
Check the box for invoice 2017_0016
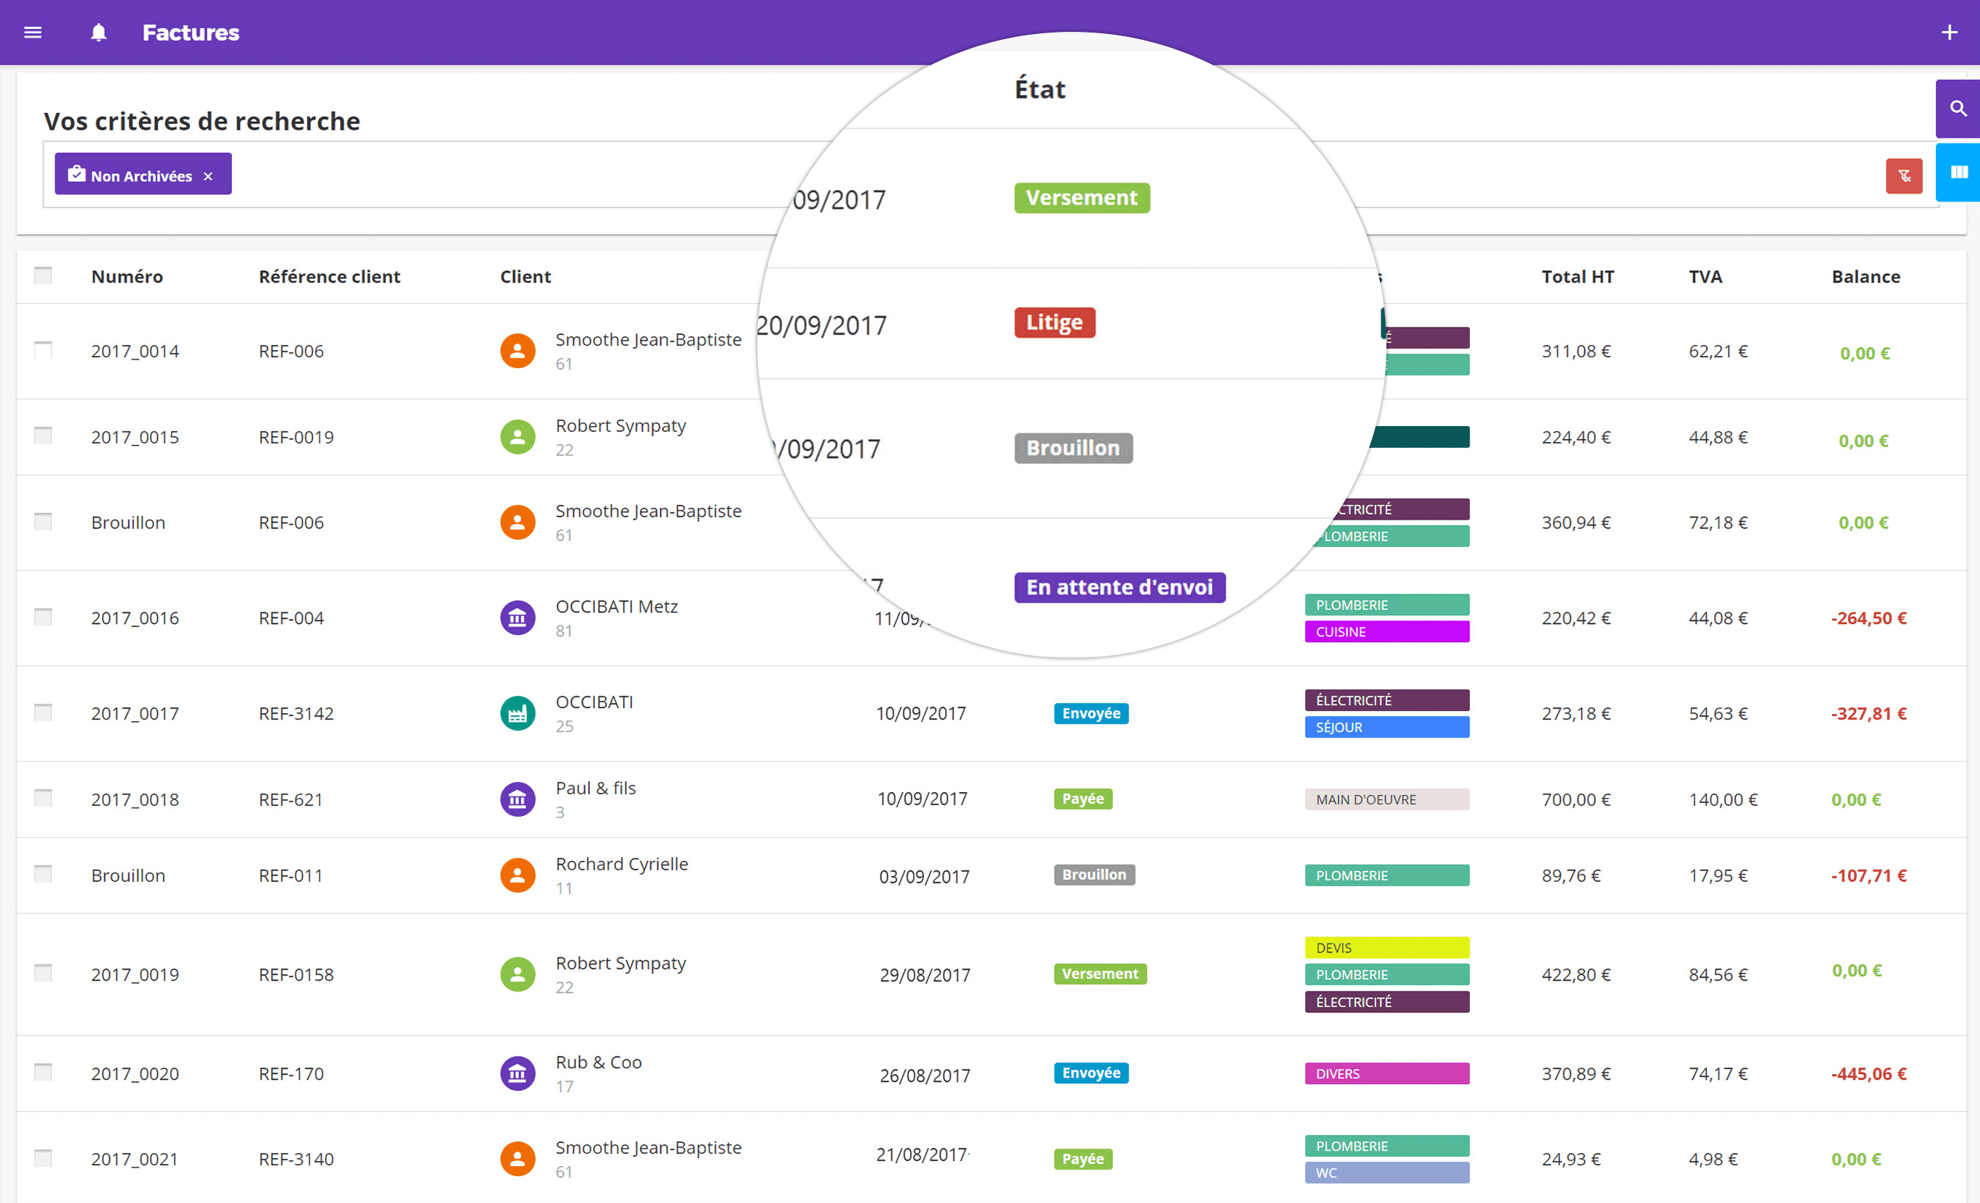tap(43, 617)
